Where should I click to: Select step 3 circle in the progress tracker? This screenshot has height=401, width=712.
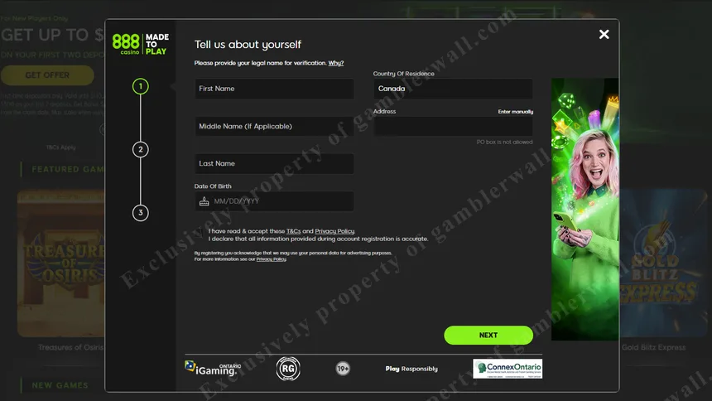(x=140, y=212)
